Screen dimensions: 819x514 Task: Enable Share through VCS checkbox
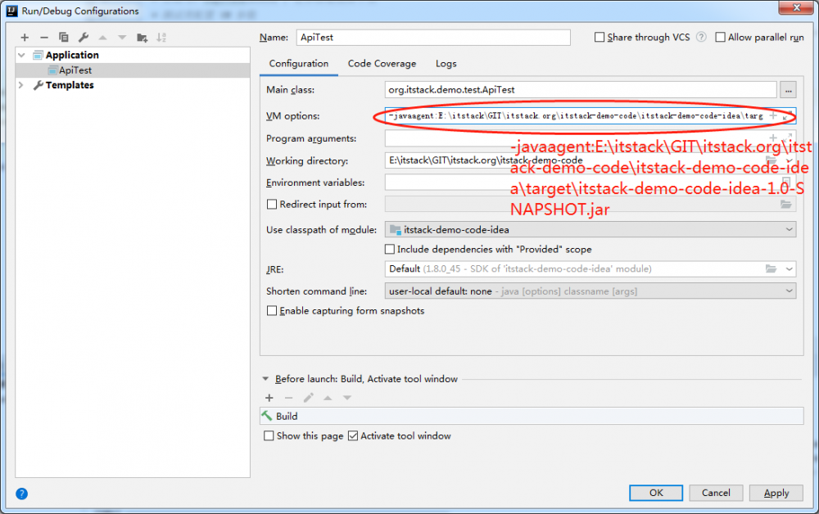[600, 37]
